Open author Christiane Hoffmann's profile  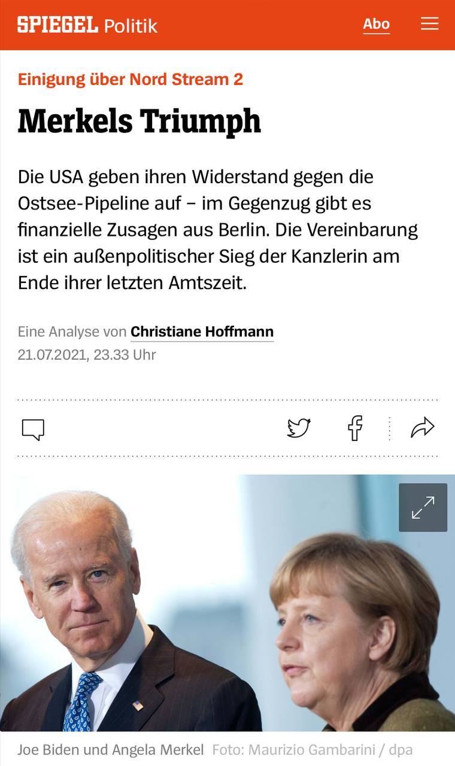202,332
